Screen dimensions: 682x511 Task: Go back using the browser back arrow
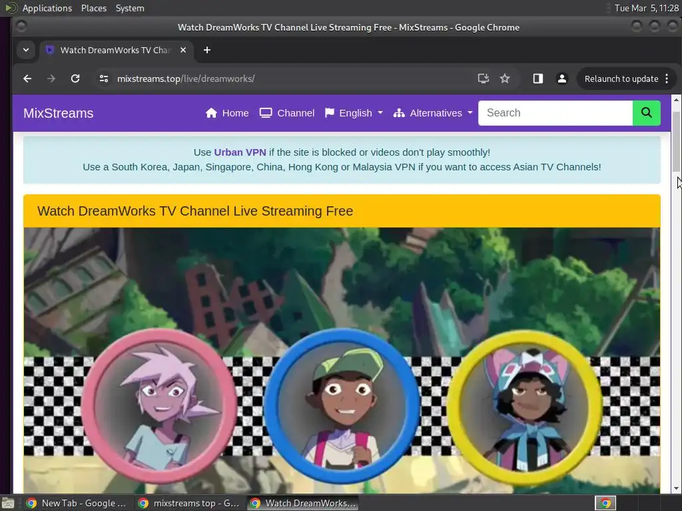tap(27, 79)
